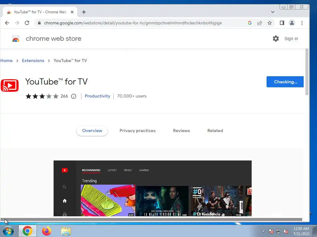This screenshot has height=237, width=317.
Task: Open Extensions breadcrumb link
Action: (x=33, y=61)
